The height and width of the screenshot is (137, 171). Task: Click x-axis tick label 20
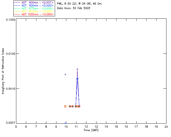(x=166, y=127)
